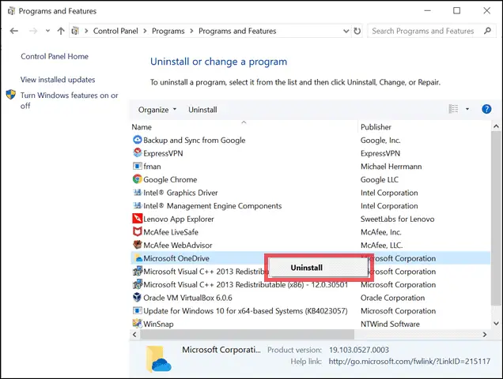The width and height of the screenshot is (503, 379).
Task: Click the search magnifier icon
Action: [x=487, y=31]
